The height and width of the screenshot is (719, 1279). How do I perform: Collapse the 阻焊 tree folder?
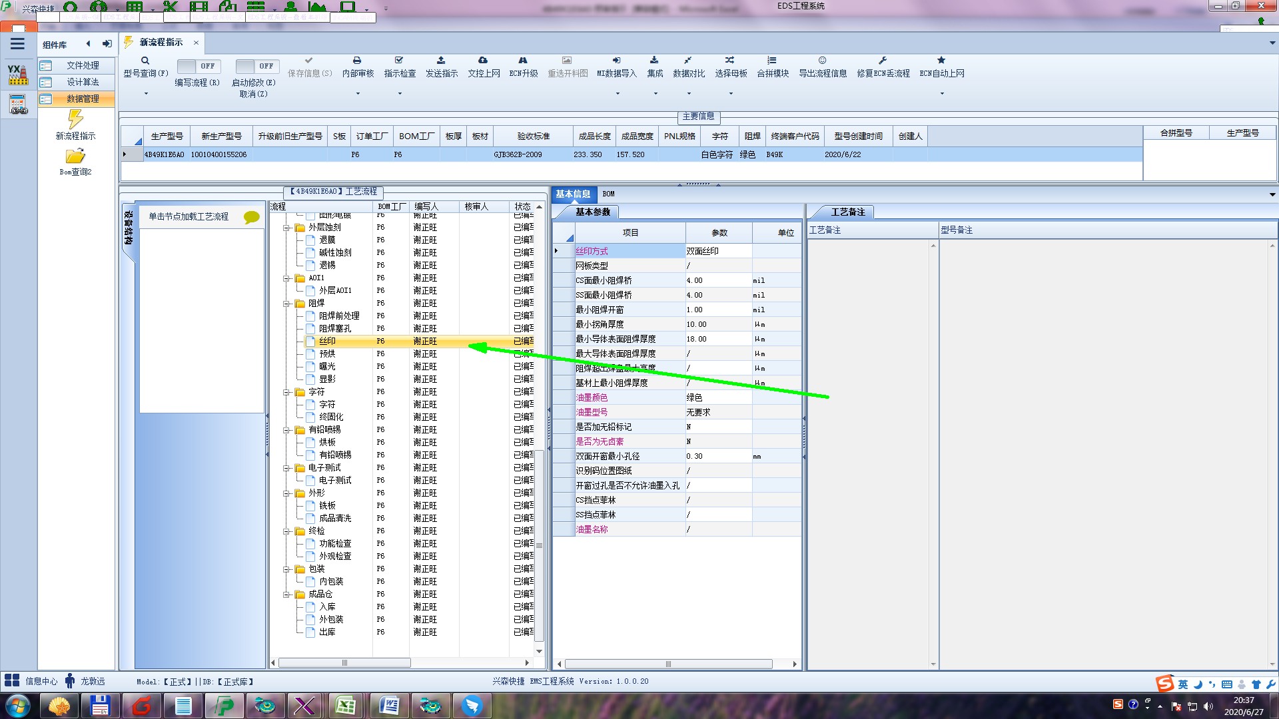point(286,304)
